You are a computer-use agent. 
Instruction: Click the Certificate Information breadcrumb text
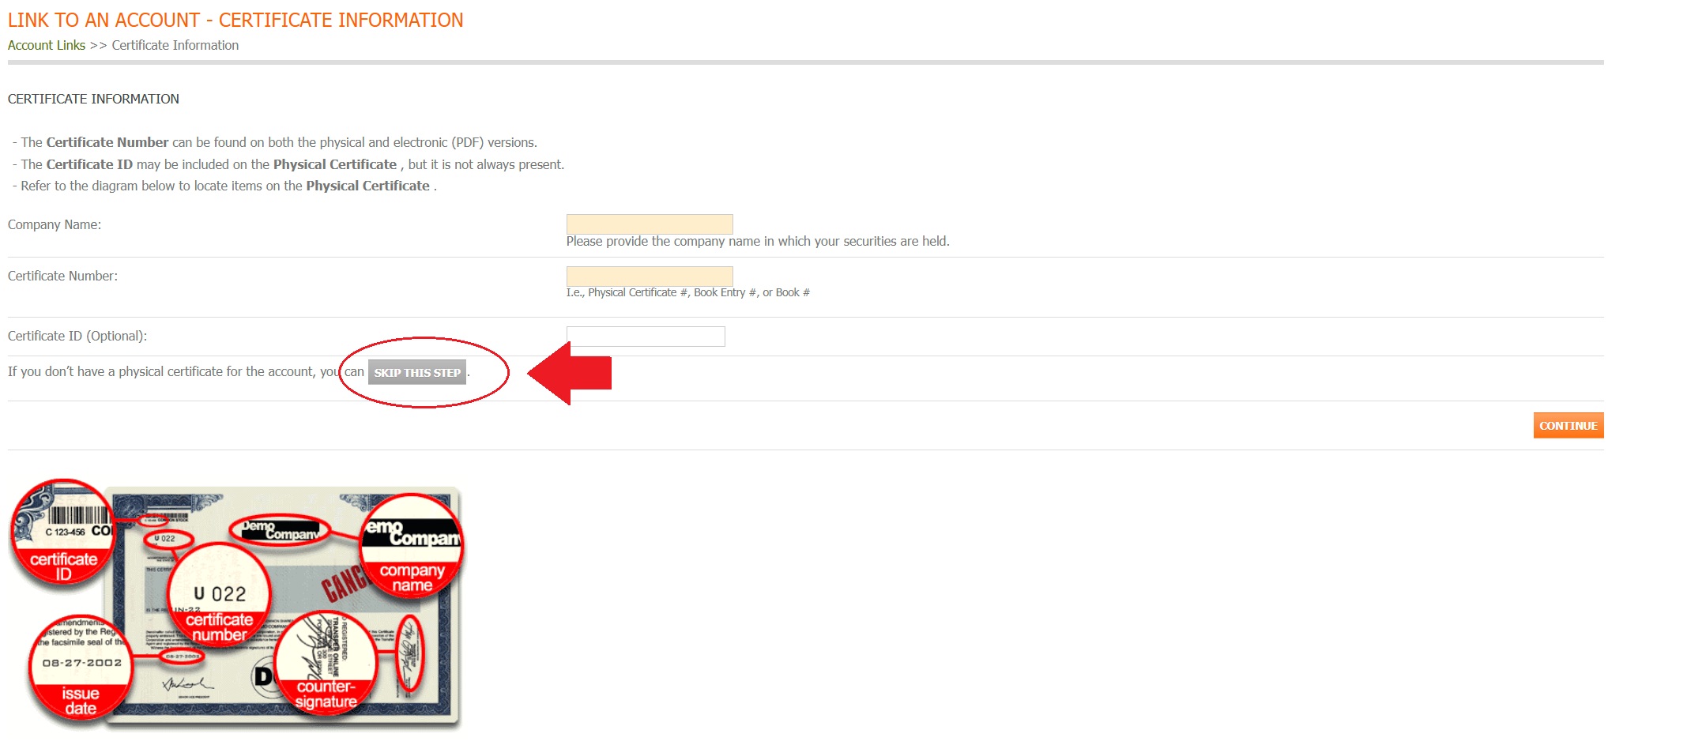pos(175,45)
